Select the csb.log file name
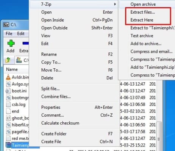Screen dimensions: 175x151 tap(19, 105)
